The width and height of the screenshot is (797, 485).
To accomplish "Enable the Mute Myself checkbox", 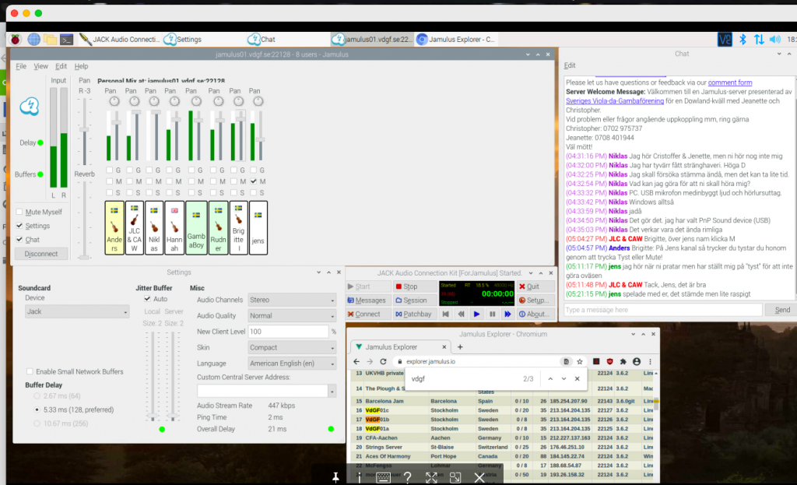I will [19, 212].
